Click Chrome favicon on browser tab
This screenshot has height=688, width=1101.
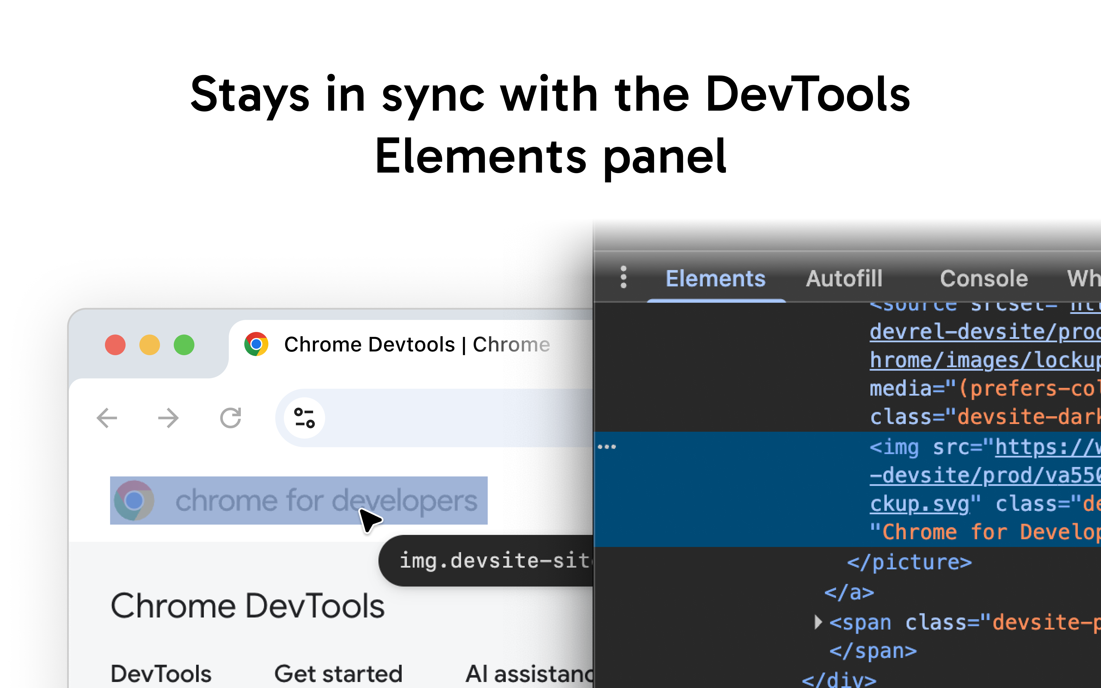tap(256, 345)
